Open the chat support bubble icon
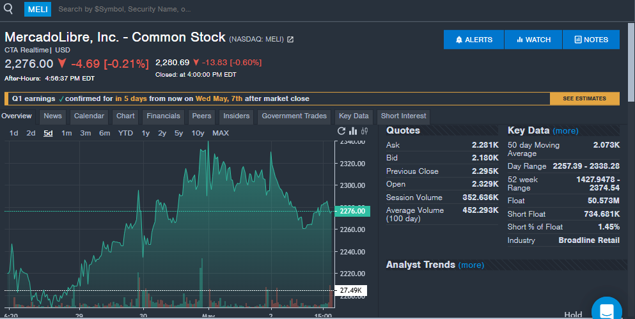The height and width of the screenshot is (319, 635). click(x=607, y=311)
